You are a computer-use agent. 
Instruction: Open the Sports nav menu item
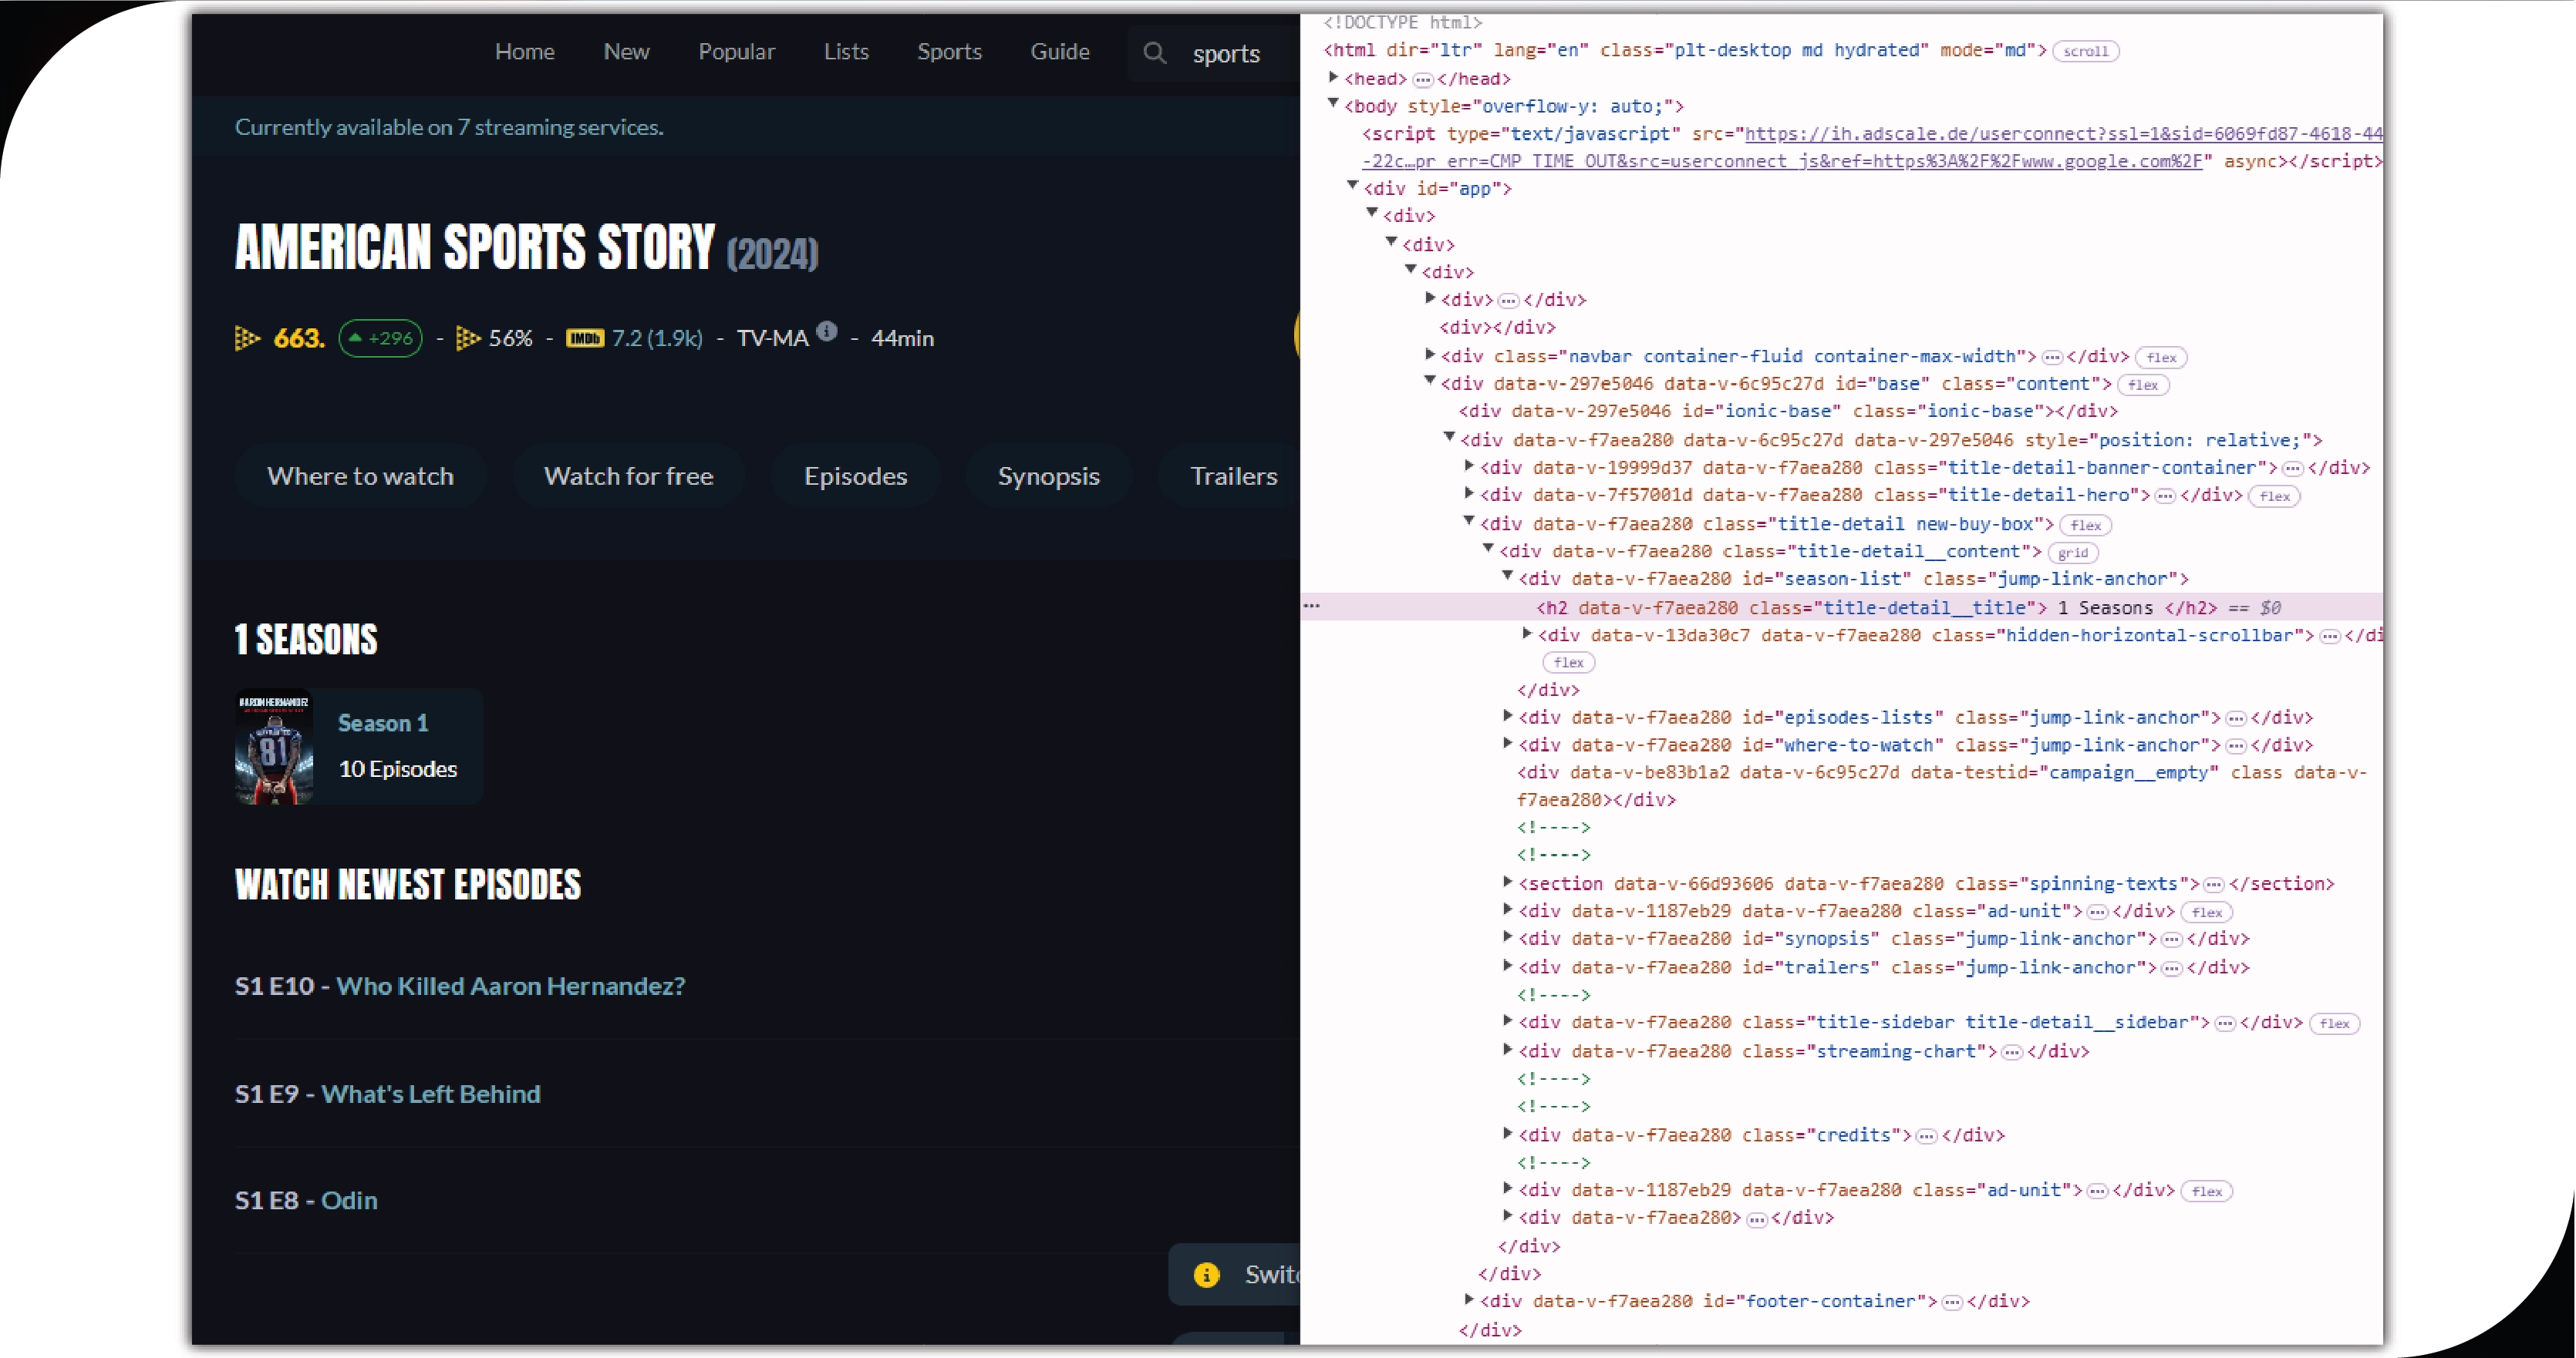949,52
